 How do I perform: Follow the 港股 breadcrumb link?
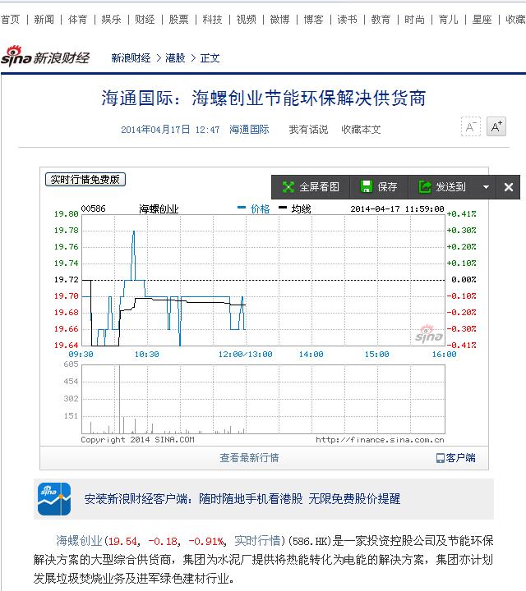coord(175,58)
